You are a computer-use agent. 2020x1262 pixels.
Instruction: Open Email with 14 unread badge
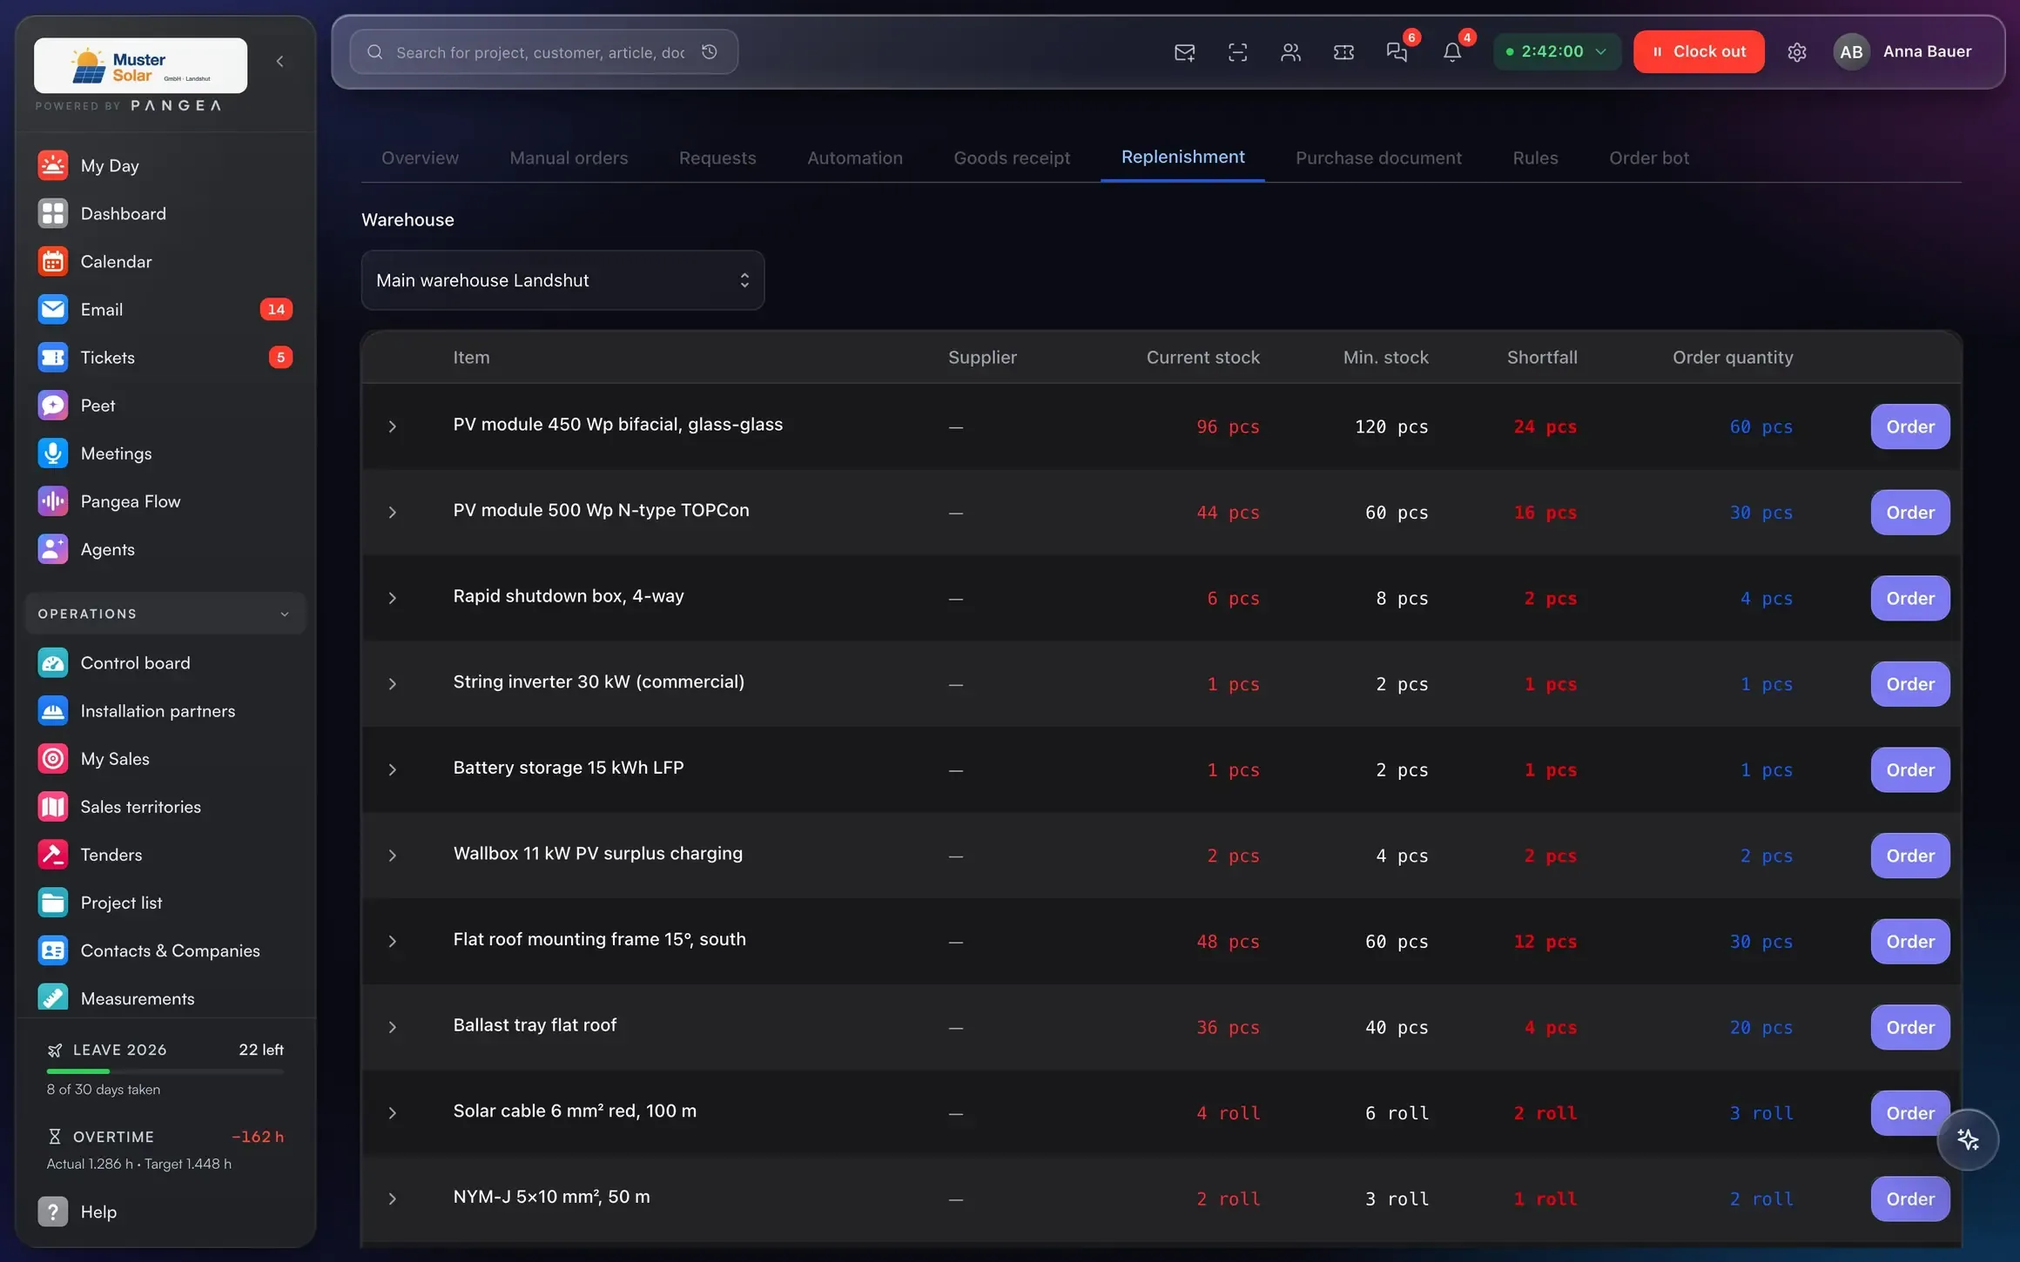(x=165, y=309)
